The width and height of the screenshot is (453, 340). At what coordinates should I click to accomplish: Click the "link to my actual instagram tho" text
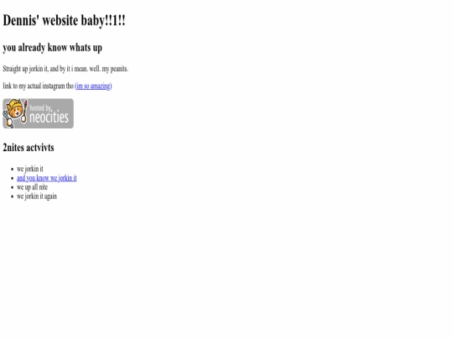click(38, 86)
